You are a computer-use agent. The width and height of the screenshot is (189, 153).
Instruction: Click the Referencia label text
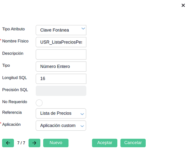coord(12,112)
